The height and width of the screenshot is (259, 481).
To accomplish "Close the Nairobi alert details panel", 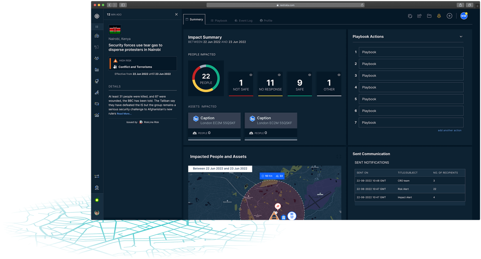I will pyautogui.click(x=176, y=14).
